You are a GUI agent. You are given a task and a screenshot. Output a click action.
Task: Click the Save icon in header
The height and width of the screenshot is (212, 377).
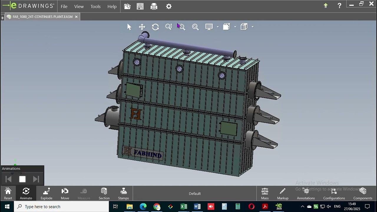click(140, 6)
